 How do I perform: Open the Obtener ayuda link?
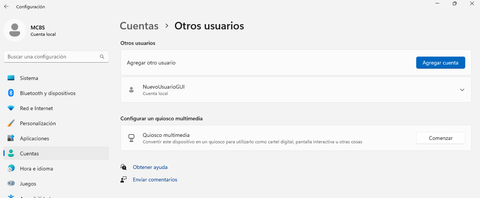[150, 167]
